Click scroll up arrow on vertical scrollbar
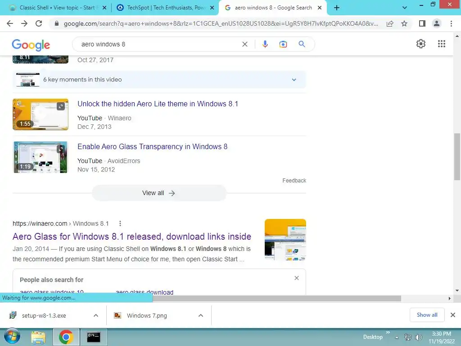The image size is (461, 346). coord(457,36)
